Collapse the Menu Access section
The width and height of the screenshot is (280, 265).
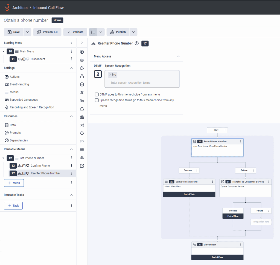click(x=179, y=56)
